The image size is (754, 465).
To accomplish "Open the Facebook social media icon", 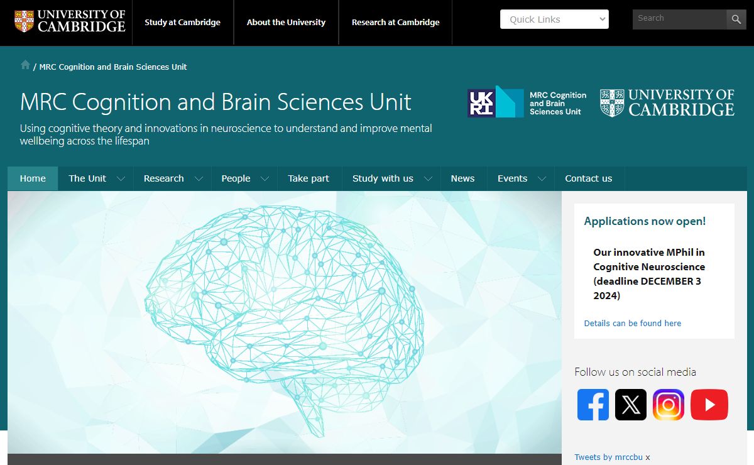I will tap(593, 405).
